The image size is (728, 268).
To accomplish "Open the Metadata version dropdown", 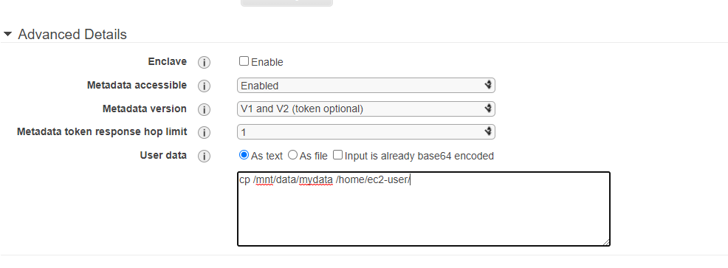I will point(366,109).
